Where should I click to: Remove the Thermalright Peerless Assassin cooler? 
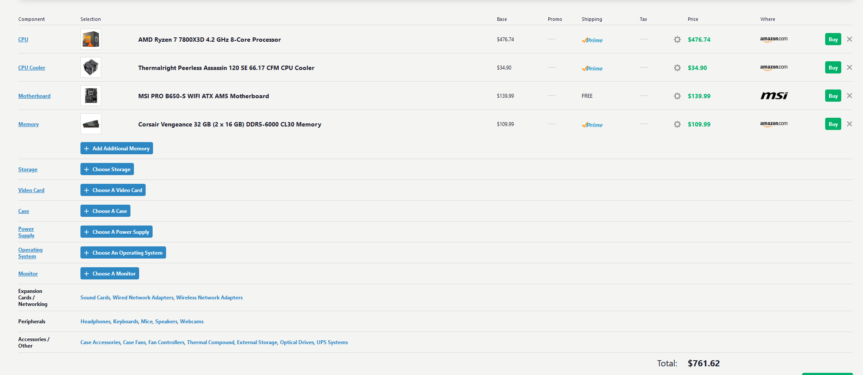(850, 67)
